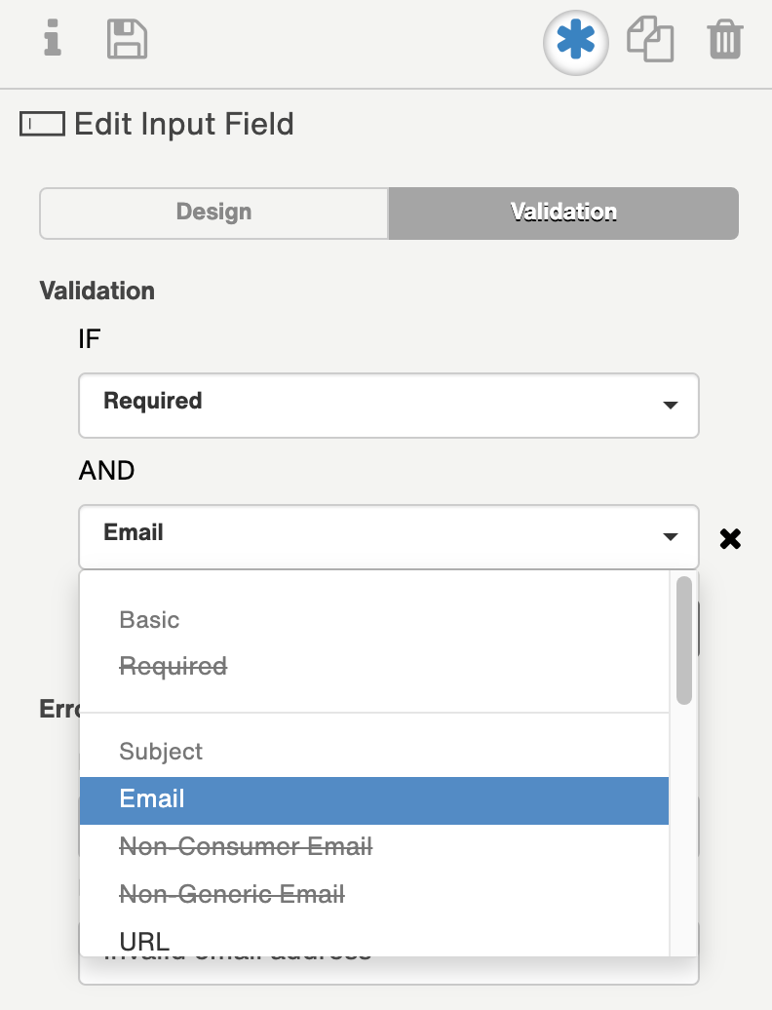Click the Non-Consumer Email option
The height and width of the screenshot is (1010, 772).
tap(245, 846)
